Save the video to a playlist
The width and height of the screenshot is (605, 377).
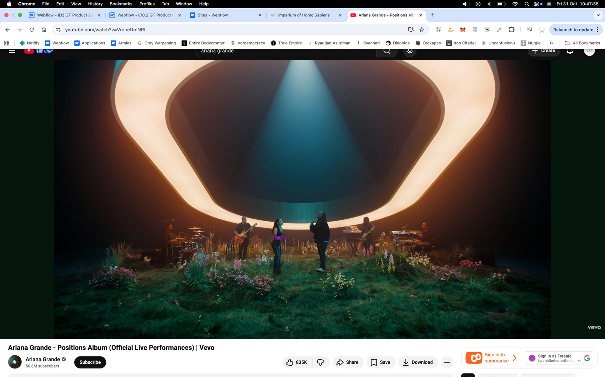pos(381,362)
